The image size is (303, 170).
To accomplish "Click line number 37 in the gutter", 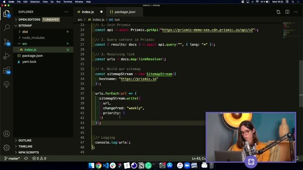I will tap(82, 93).
